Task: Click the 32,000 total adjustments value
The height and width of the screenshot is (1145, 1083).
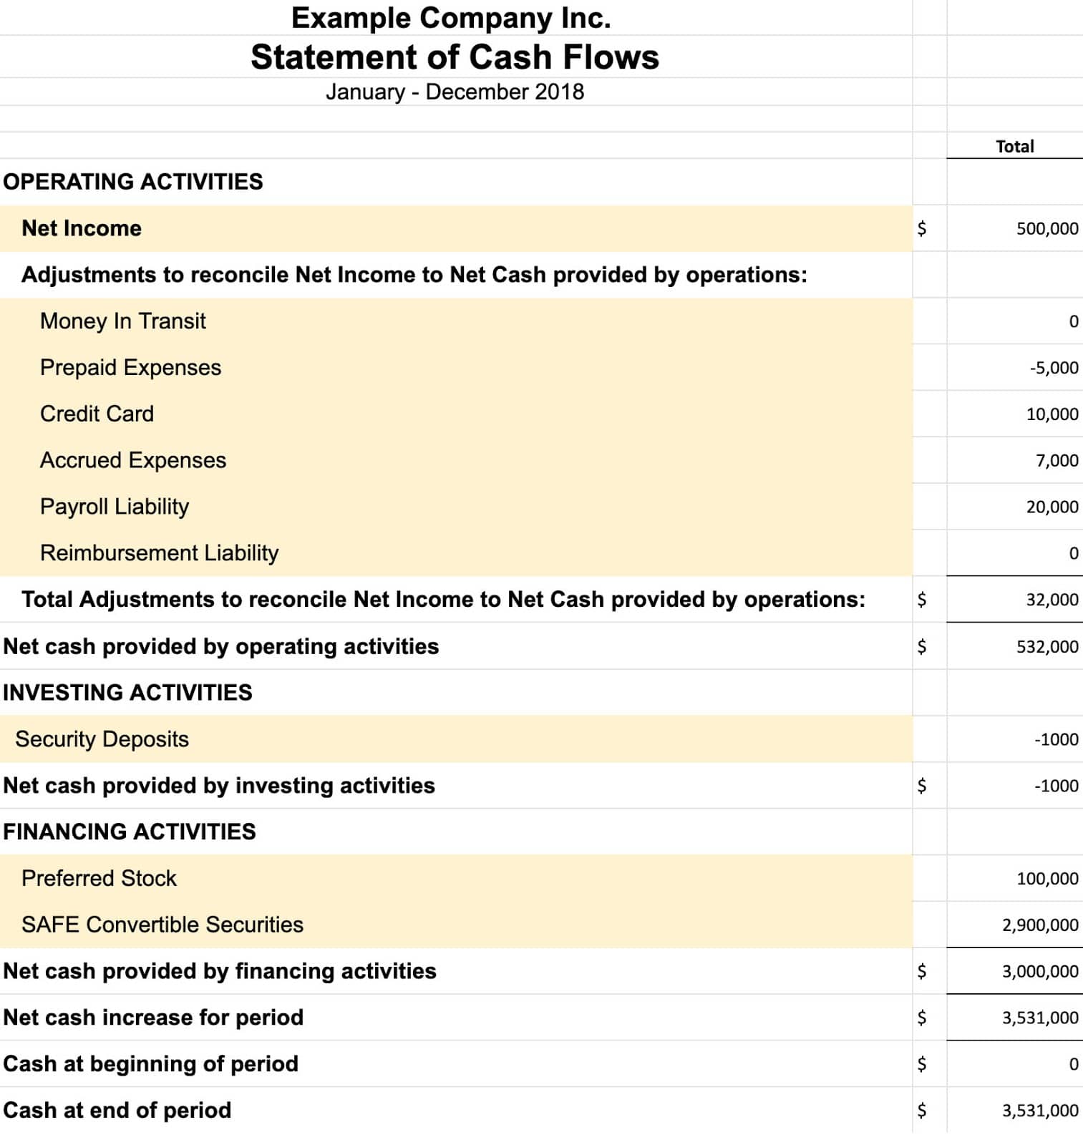Action: [1052, 600]
